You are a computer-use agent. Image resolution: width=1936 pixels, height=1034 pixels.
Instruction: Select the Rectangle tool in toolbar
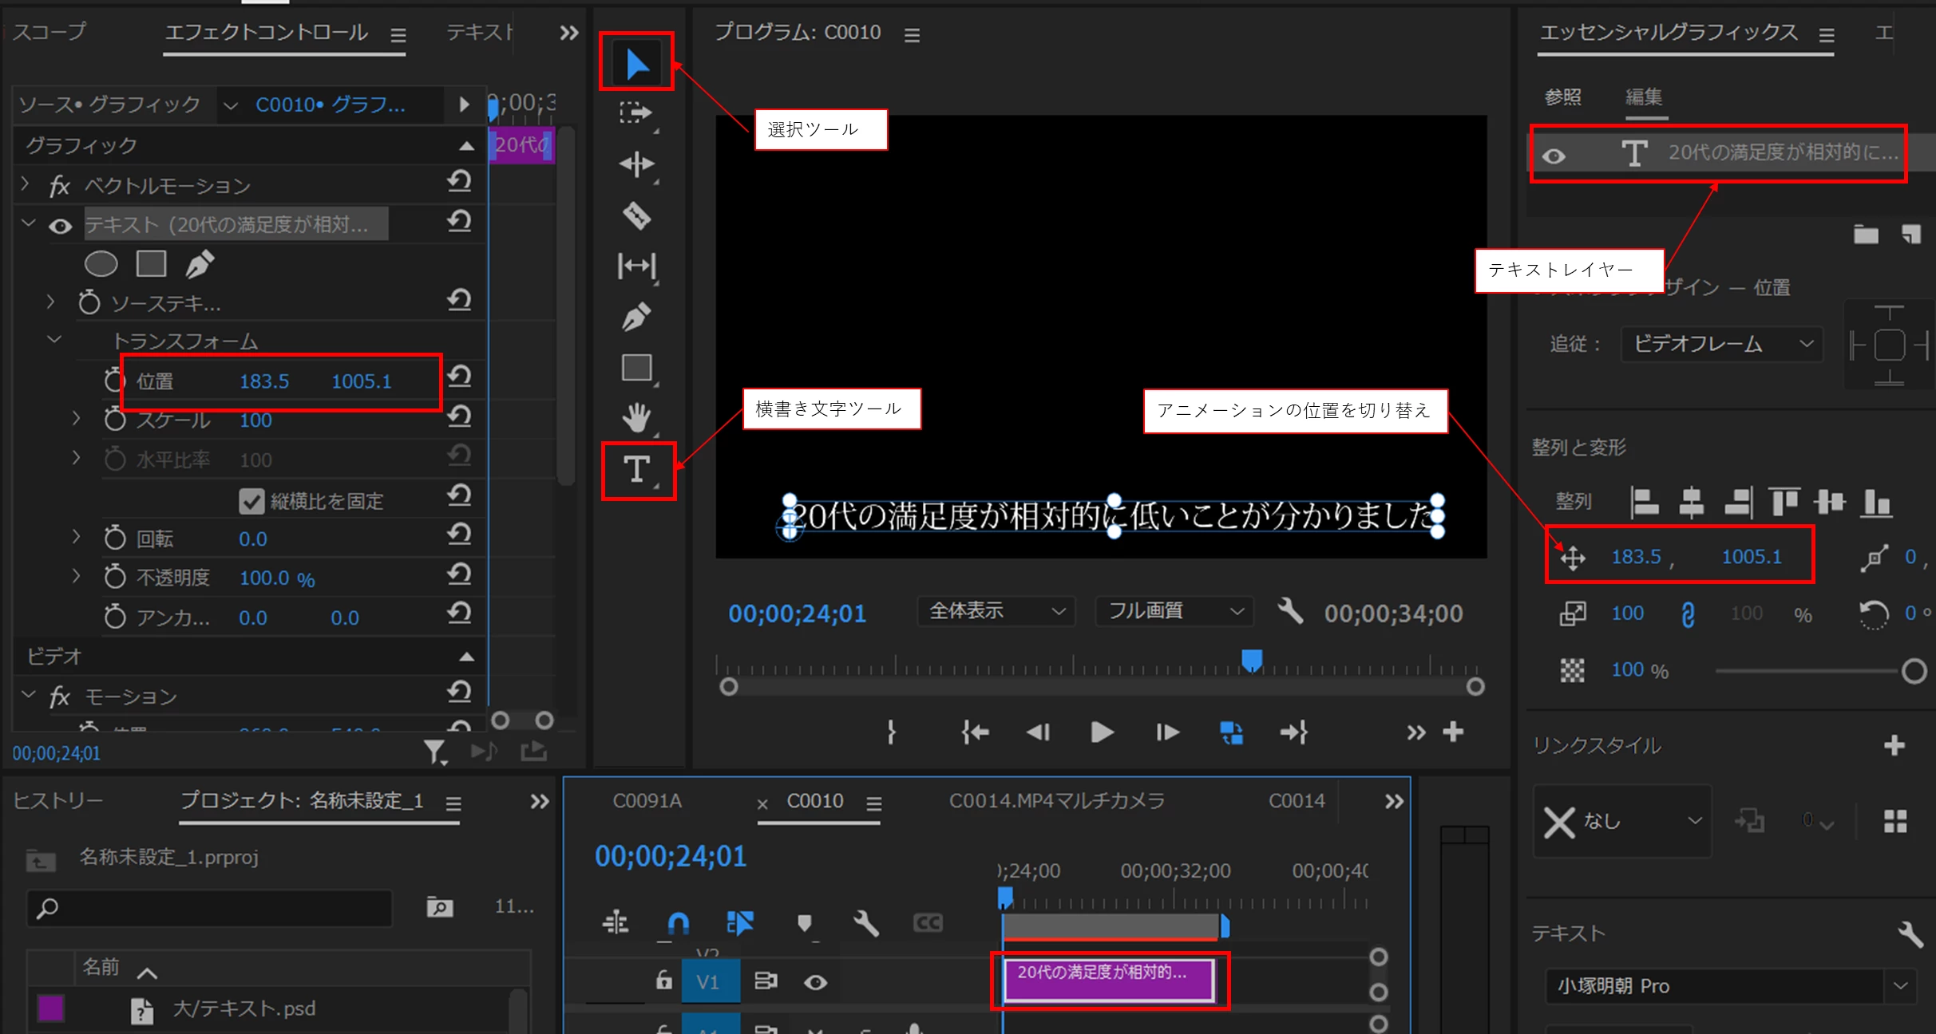(636, 368)
